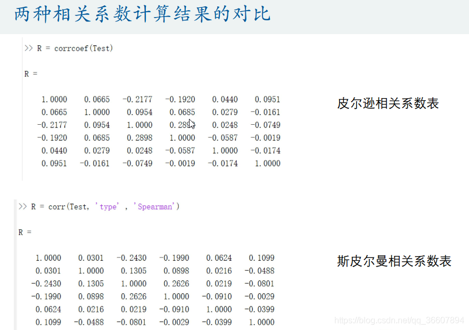Select -0.0019 in Pearson row starting with -0.1920

tap(265, 138)
